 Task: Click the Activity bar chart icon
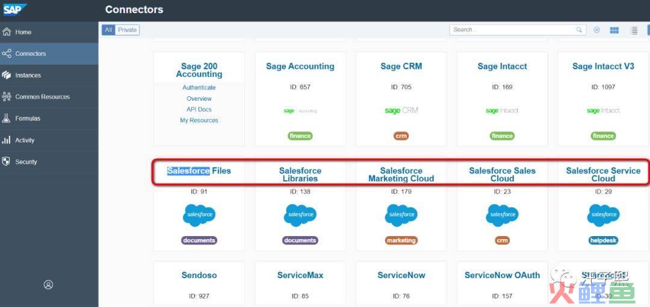[7, 140]
